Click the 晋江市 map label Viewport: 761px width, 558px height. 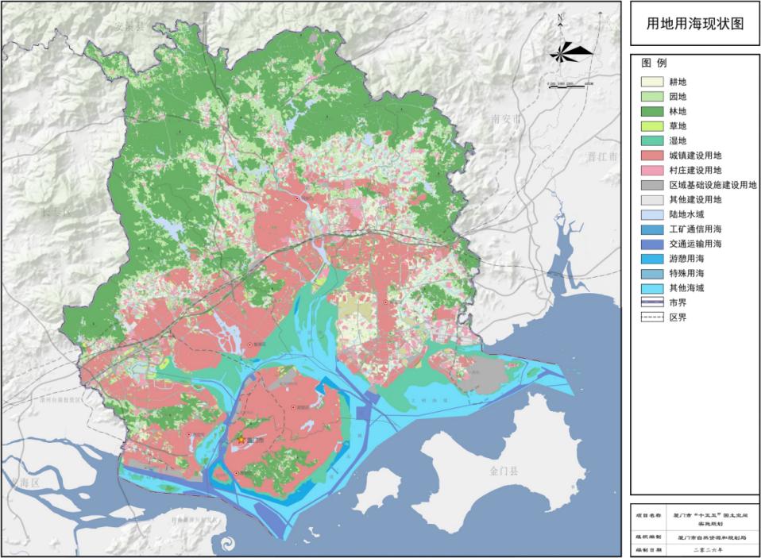(x=602, y=156)
